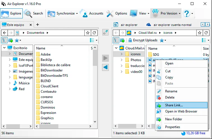The height and width of the screenshot is (139, 212).
Task: Create new folder in left pane
Action: click(11, 40)
